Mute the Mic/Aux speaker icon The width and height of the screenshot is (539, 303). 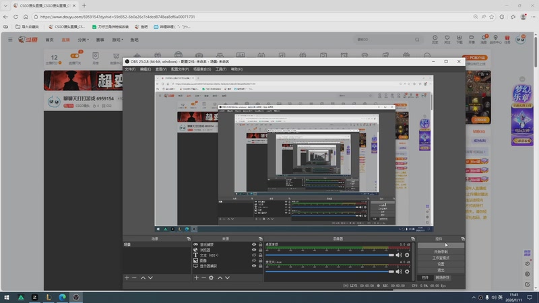coord(399,272)
